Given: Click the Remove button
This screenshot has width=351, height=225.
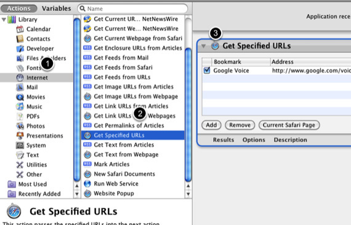Looking at the screenshot, I should point(240,125).
